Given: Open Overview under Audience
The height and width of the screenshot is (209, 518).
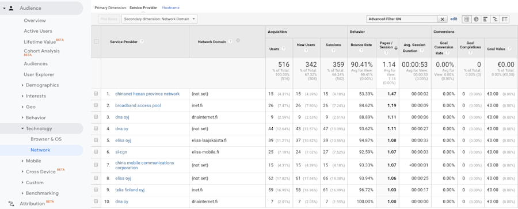Looking at the screenshot, I should [35, 21].
